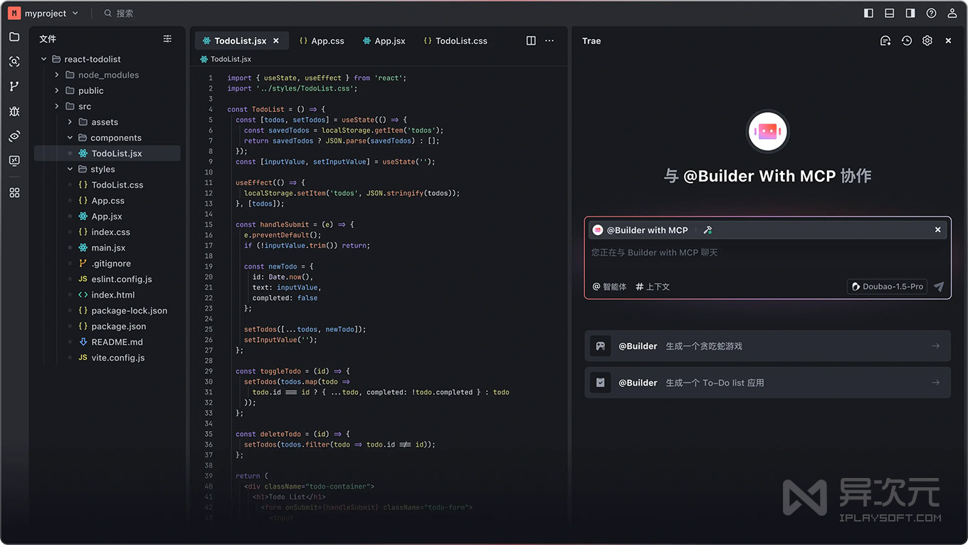This screenshot has width=968, height=545.
Task: Toggle the bottom panel layout control
Action: point(889,12)
